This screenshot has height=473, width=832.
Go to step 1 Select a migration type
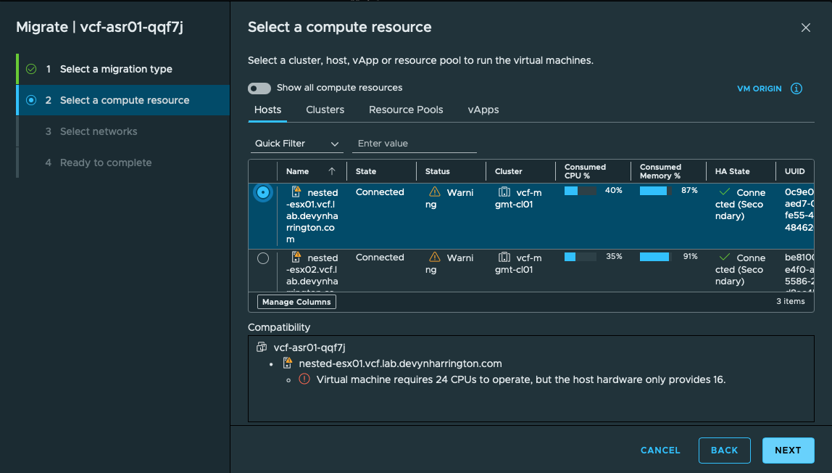[x=123, y=69]
